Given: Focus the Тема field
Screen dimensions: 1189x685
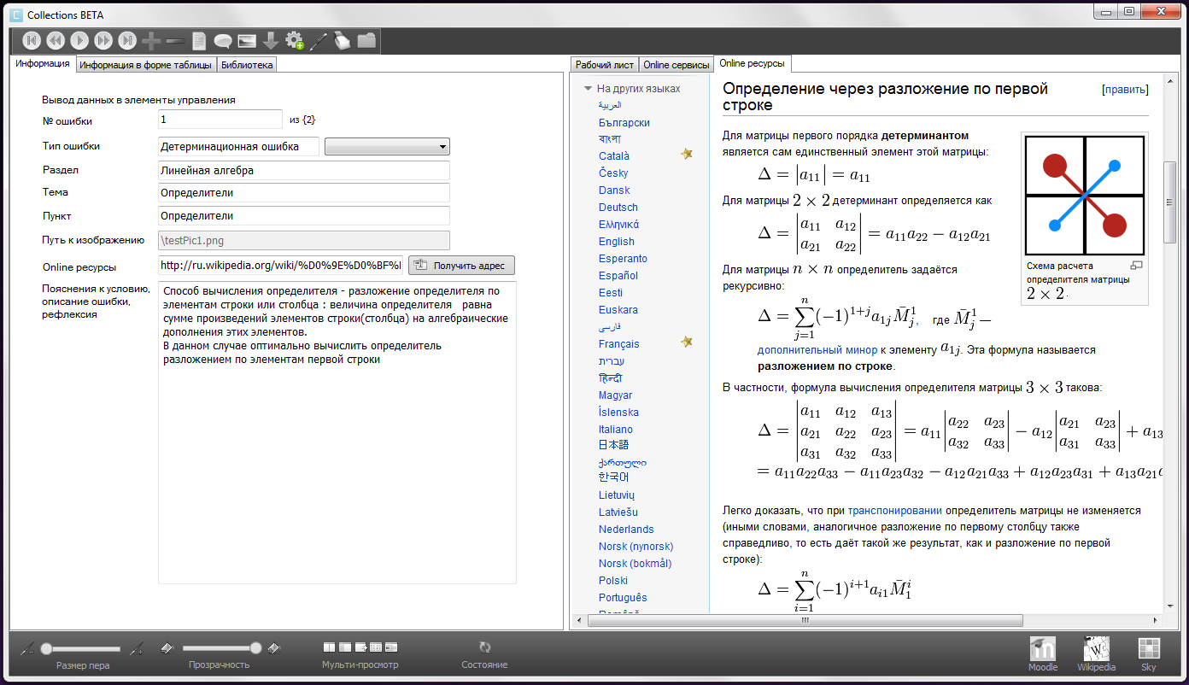Looking at the screenshot, I should point(304,193).
